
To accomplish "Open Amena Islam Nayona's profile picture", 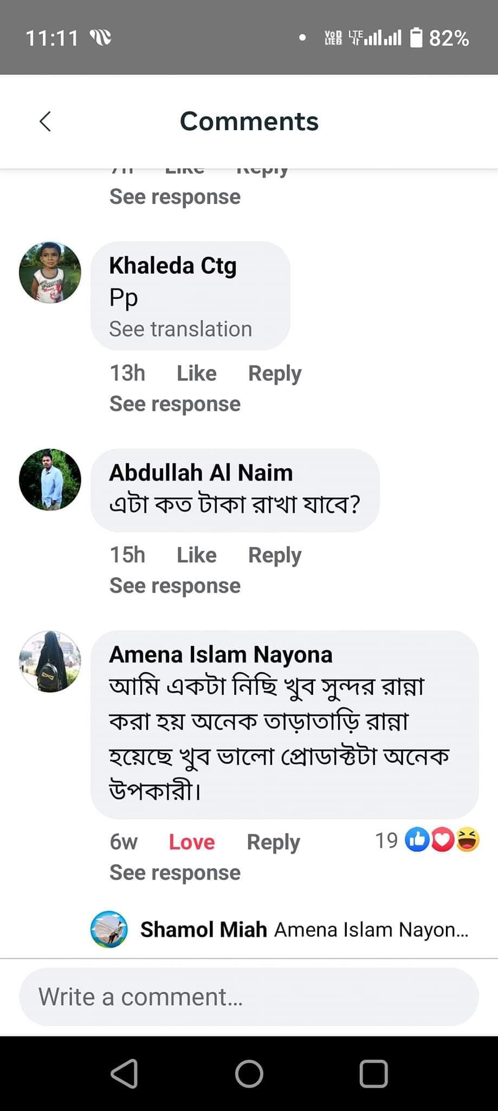I will coord(50,661).
